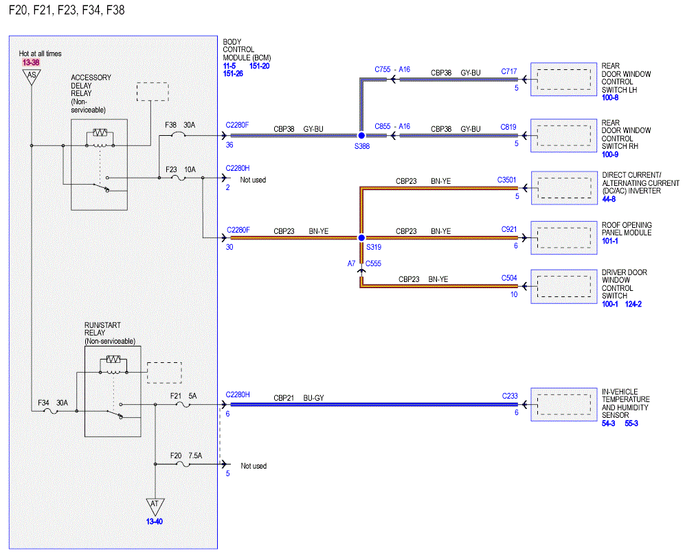This screenshot has height=553, width=696.
Task: Select connector label C555
Action: [x=373, y=263]
